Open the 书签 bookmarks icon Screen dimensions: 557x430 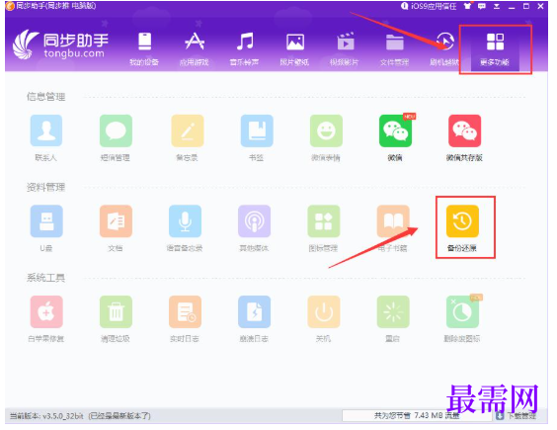(x=257, y=130)
